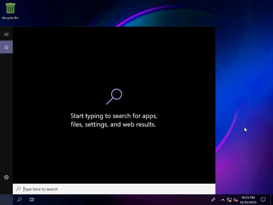Viewport: 273px width, 205px height.
Task: Open the clock showing 10:25 PM
Action: coord(248,200)
